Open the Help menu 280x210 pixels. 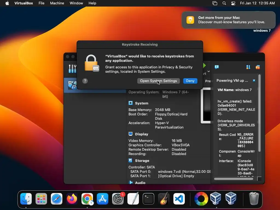click(x=92, y=3)
